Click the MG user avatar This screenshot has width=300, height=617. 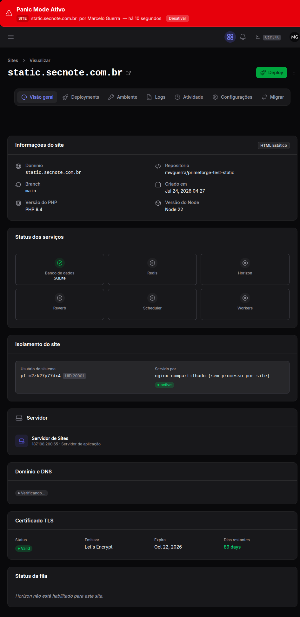coord(295,37)
